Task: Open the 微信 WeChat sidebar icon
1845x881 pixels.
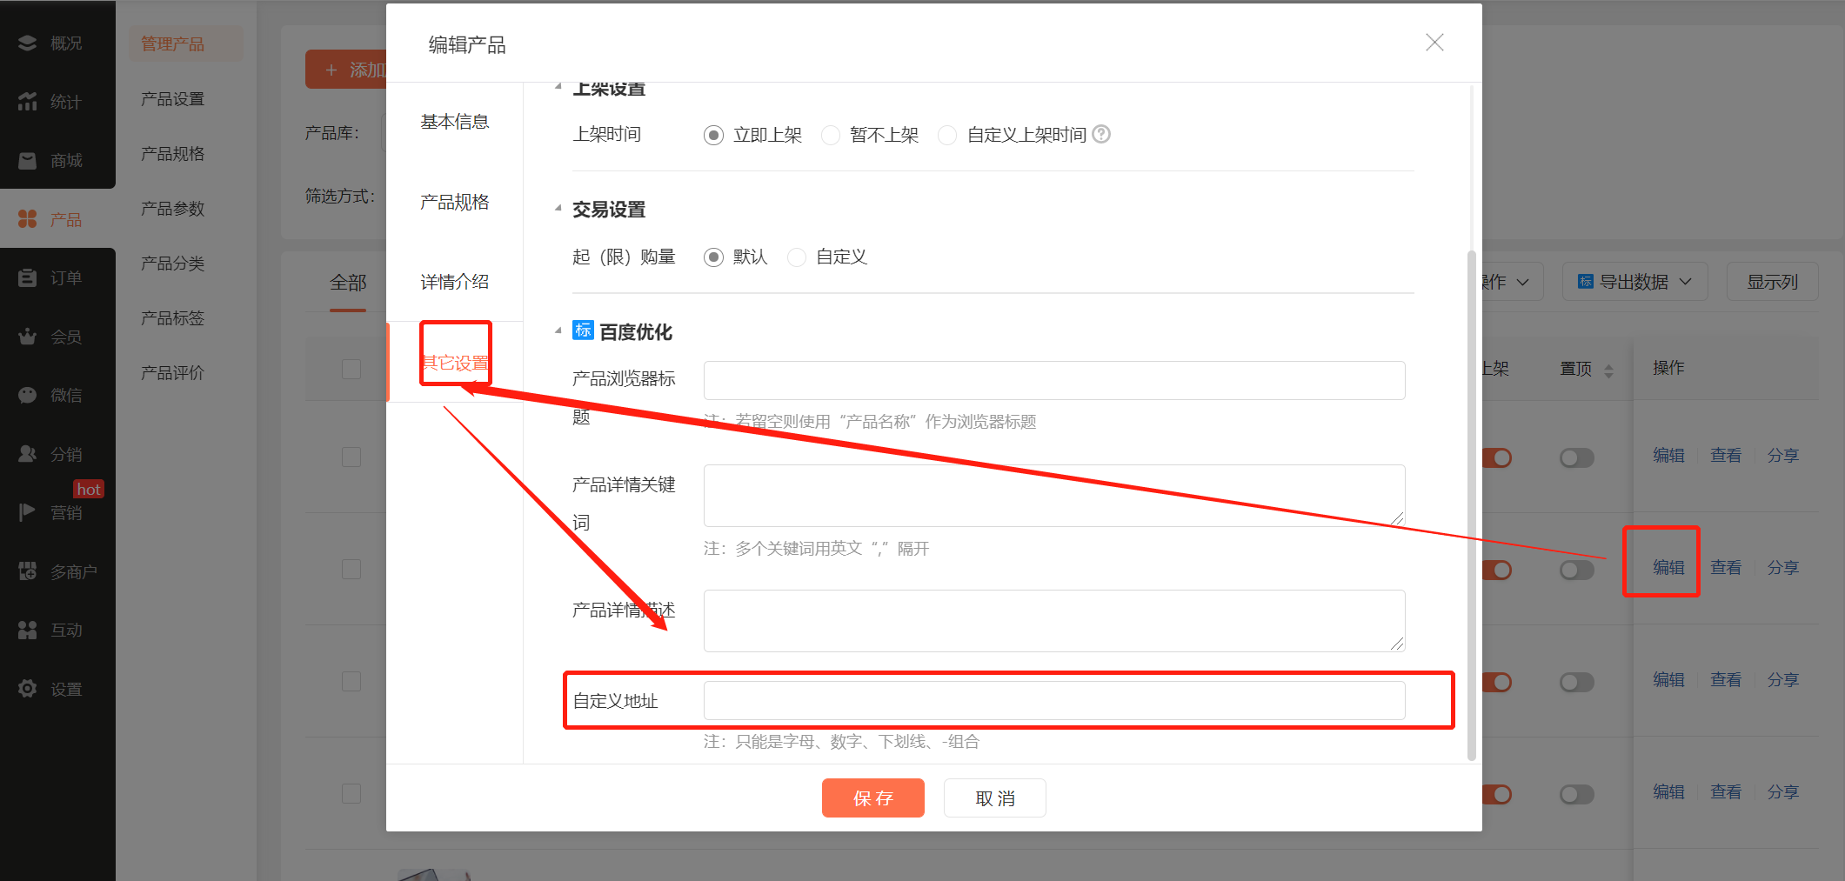Action: pyautogui.click(x=28, y=395)
